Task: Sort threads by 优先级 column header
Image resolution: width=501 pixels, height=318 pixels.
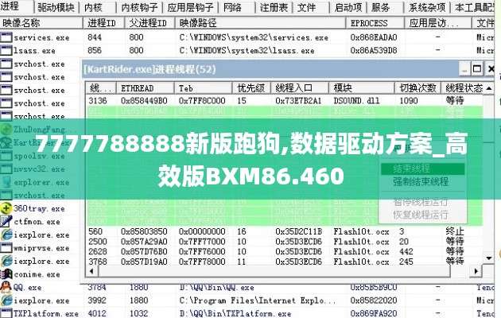Action: (x=251, y=88)
